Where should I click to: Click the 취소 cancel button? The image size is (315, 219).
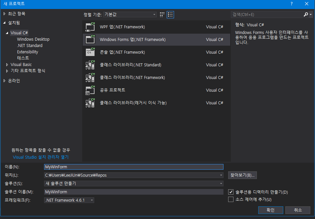298,210
